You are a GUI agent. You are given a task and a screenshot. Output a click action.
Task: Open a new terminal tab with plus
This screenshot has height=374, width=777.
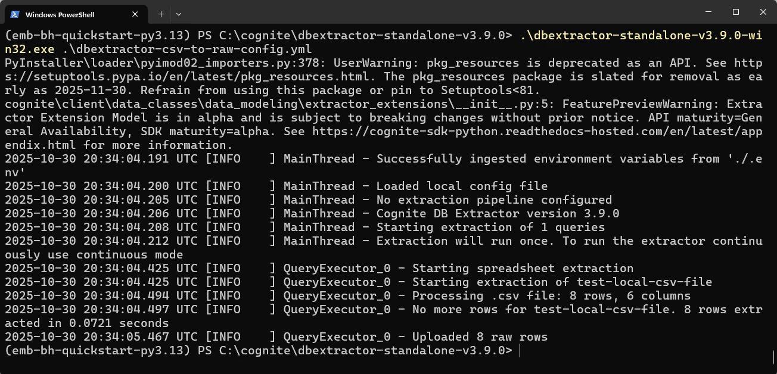pyautogui.click(x=161, y=14)
